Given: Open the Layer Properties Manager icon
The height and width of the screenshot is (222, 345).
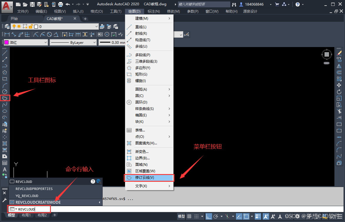Looking at the screenshot, I should pyautogui.click(x=7, y=27).
